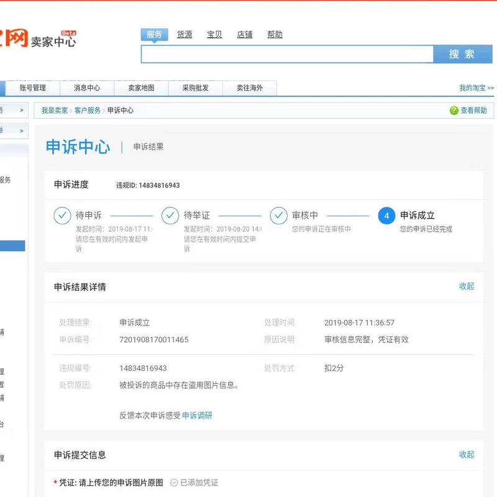
Task: Go to 我的淘宝 link
Action: [x=476, y=88]
